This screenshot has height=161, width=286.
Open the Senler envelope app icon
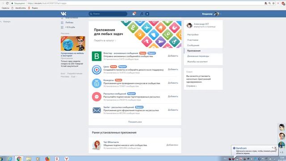coord(97,110)
